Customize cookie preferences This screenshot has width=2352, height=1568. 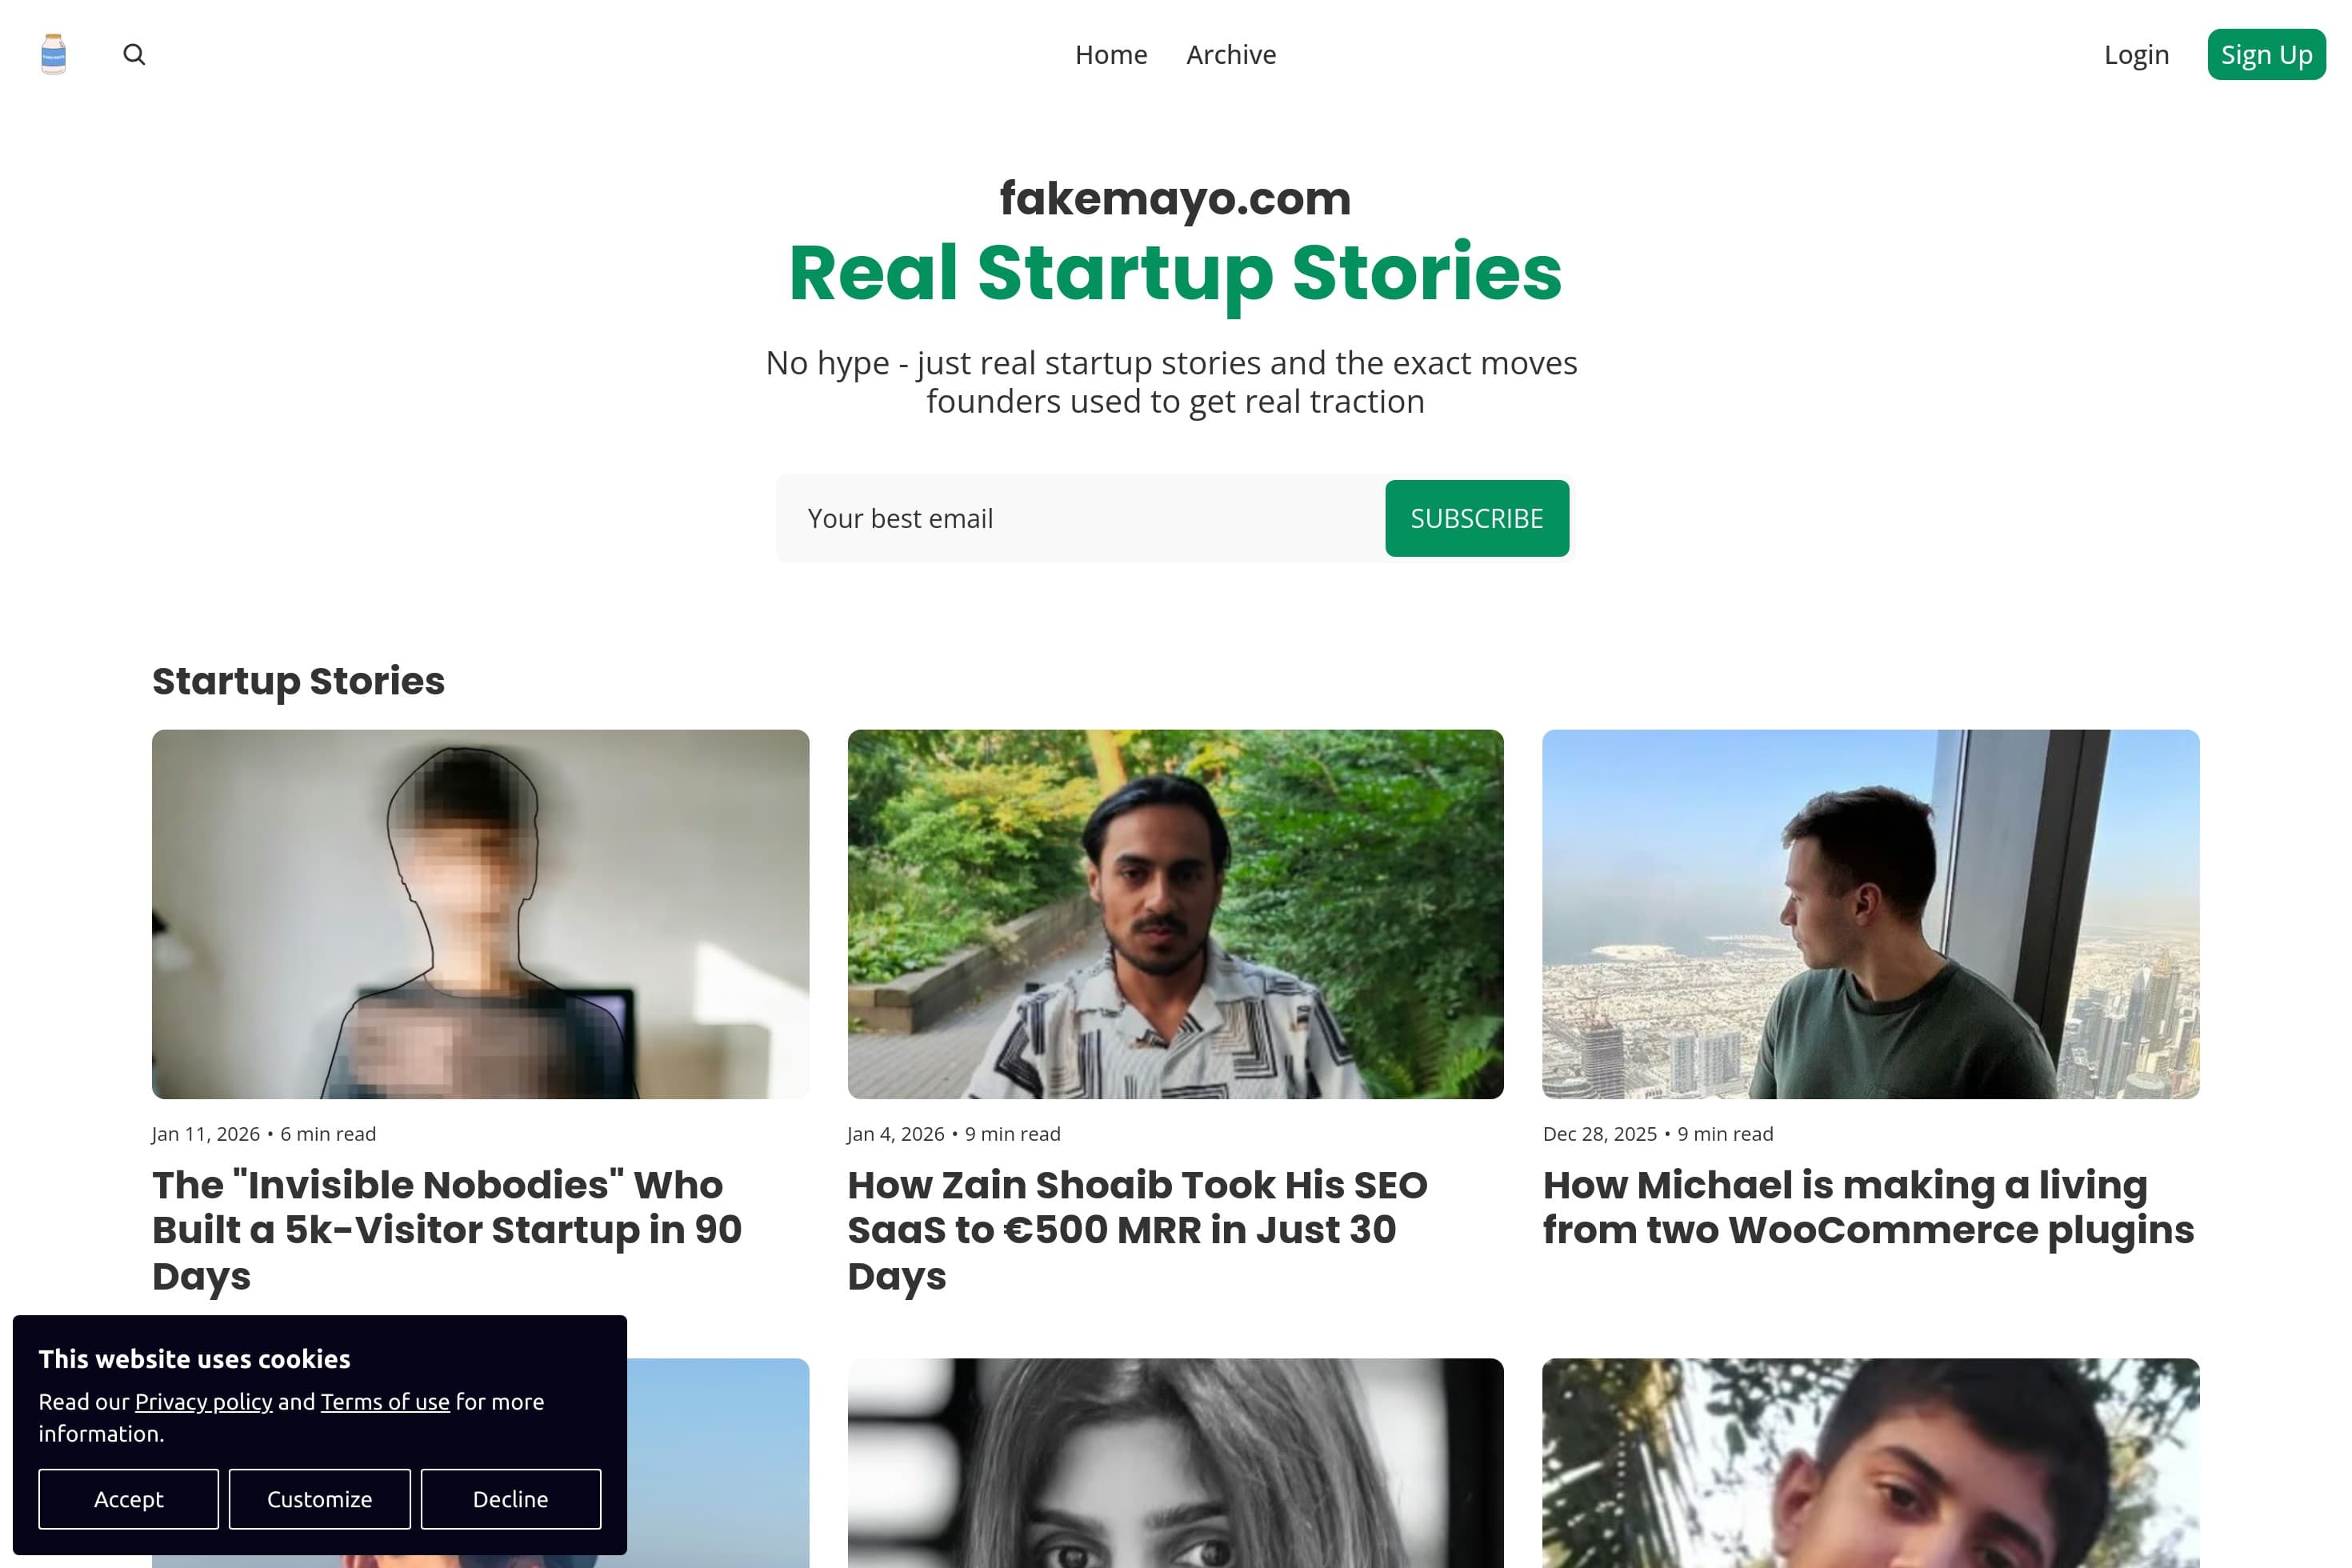[319, 1499]
